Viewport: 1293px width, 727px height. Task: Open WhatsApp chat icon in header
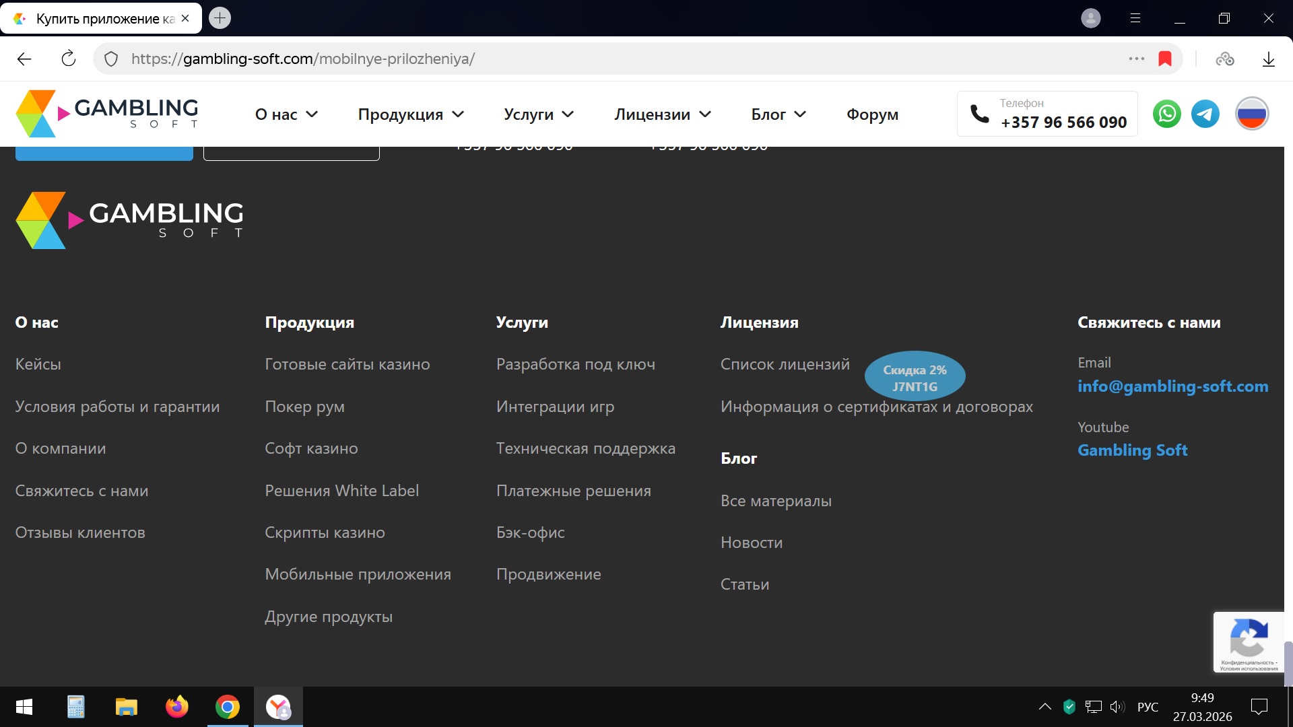[1166, 114]
